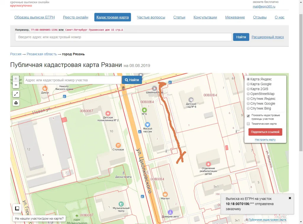Screen dimensions: 303x224
Task: Print the map with printer icon
Action: pos(16,103)
